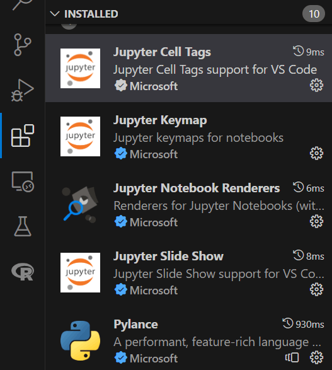Open manage gear for Jupyter Keymap
The height and width of the screenshot is (370, 332).
pos(316,153)
